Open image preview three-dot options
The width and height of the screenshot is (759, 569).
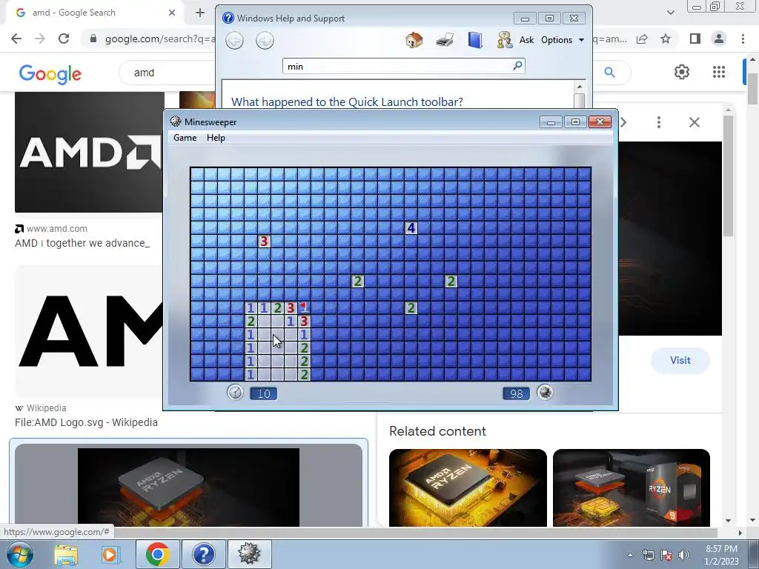tap(658, 122)
